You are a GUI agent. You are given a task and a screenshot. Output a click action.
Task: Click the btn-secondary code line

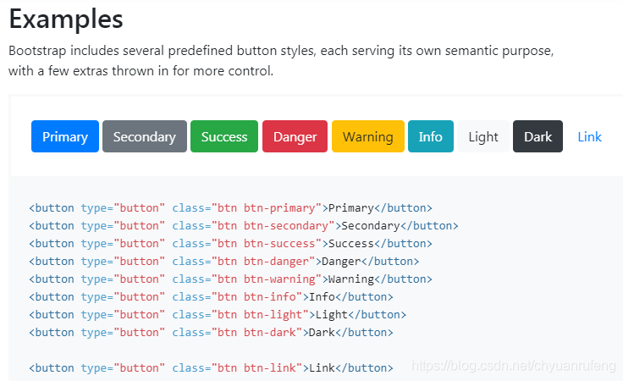[x=243, y=225]
